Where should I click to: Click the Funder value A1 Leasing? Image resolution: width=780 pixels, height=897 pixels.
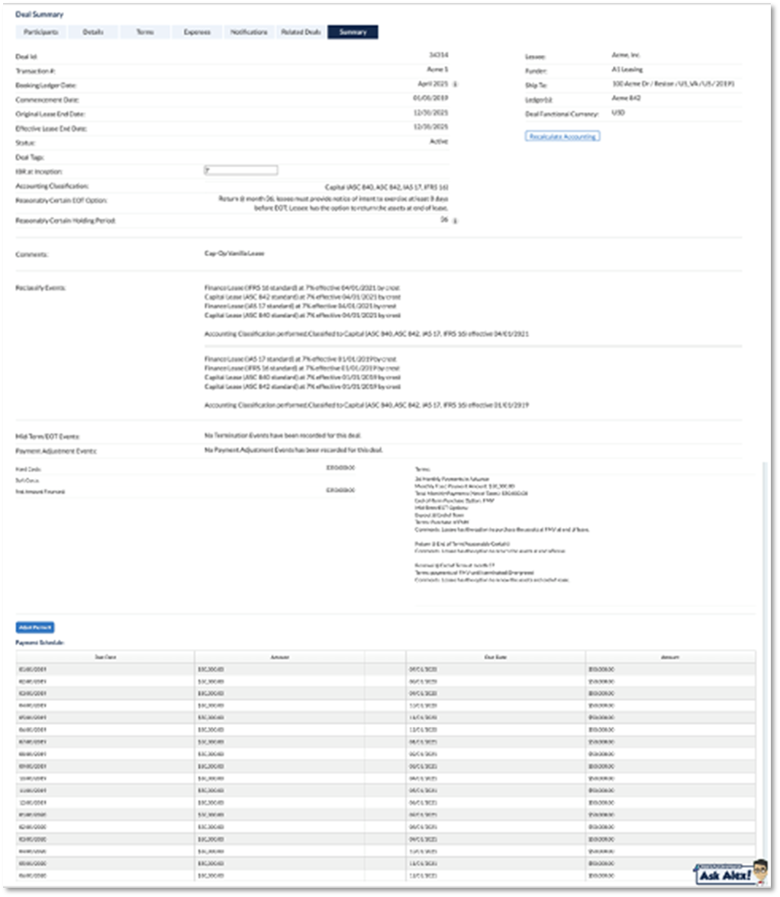(627, 69)
